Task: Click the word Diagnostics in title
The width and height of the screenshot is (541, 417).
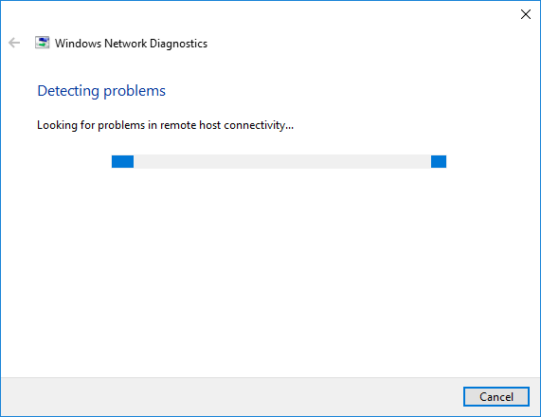Action: [x=178, y=44]
